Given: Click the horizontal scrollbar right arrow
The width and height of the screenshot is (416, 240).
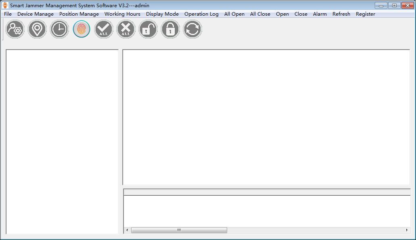Looking at the screenshot, I should (x=406, y=230).
